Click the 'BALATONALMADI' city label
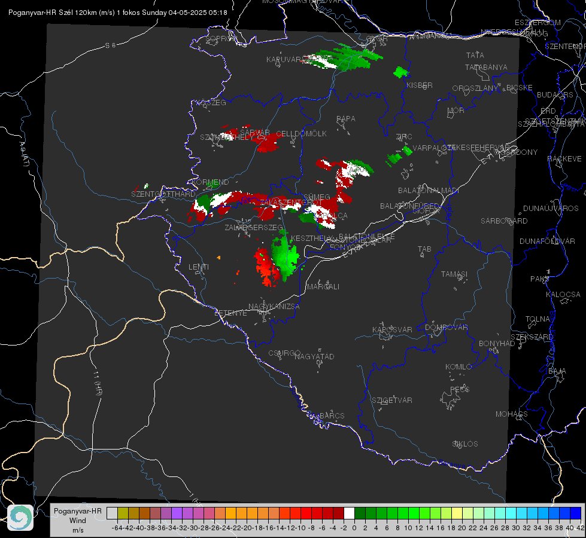The image size is (586, 538). (429, 190)
